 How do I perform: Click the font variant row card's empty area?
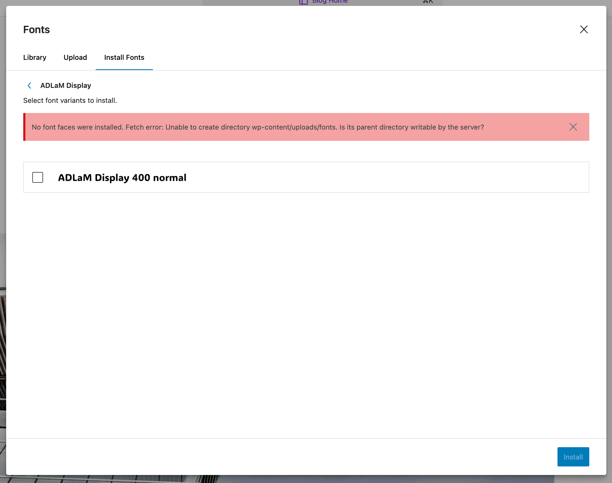[396, 177]
